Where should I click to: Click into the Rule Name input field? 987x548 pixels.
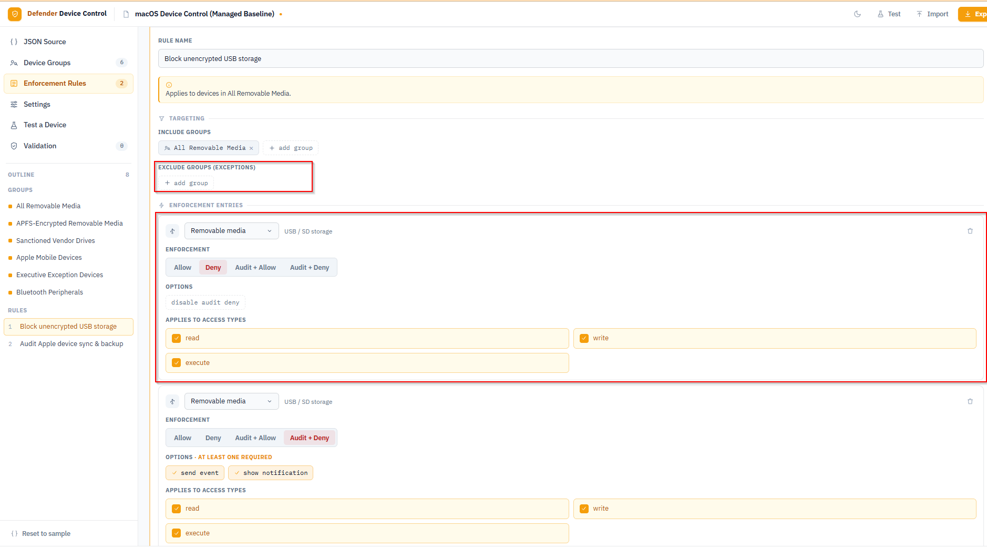click(x=571, y=58)
